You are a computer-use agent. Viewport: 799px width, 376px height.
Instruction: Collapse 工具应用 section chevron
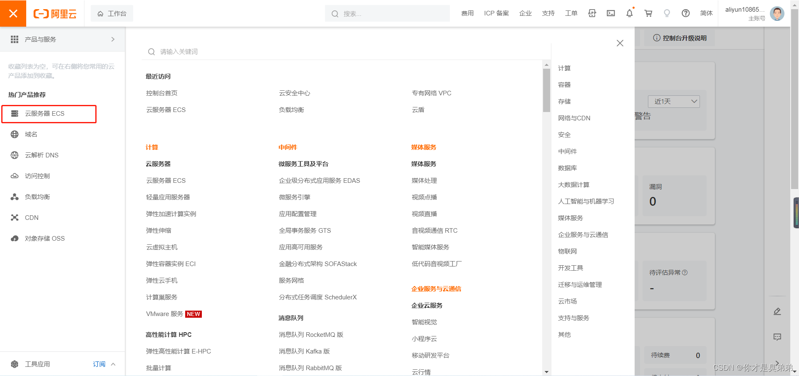113,364
